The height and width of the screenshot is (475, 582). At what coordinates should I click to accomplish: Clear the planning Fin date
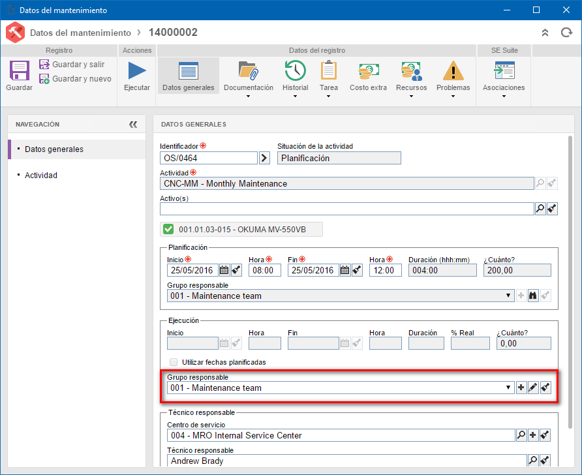click(x=357, y=270)
